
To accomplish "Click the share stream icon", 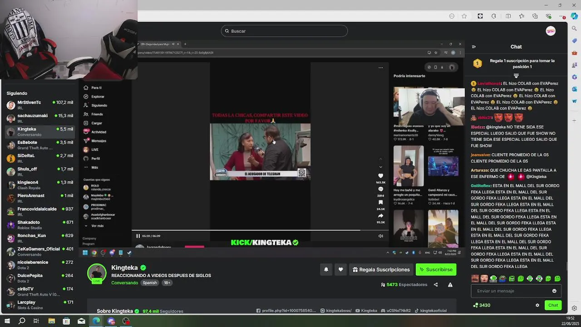I will 436,285.
